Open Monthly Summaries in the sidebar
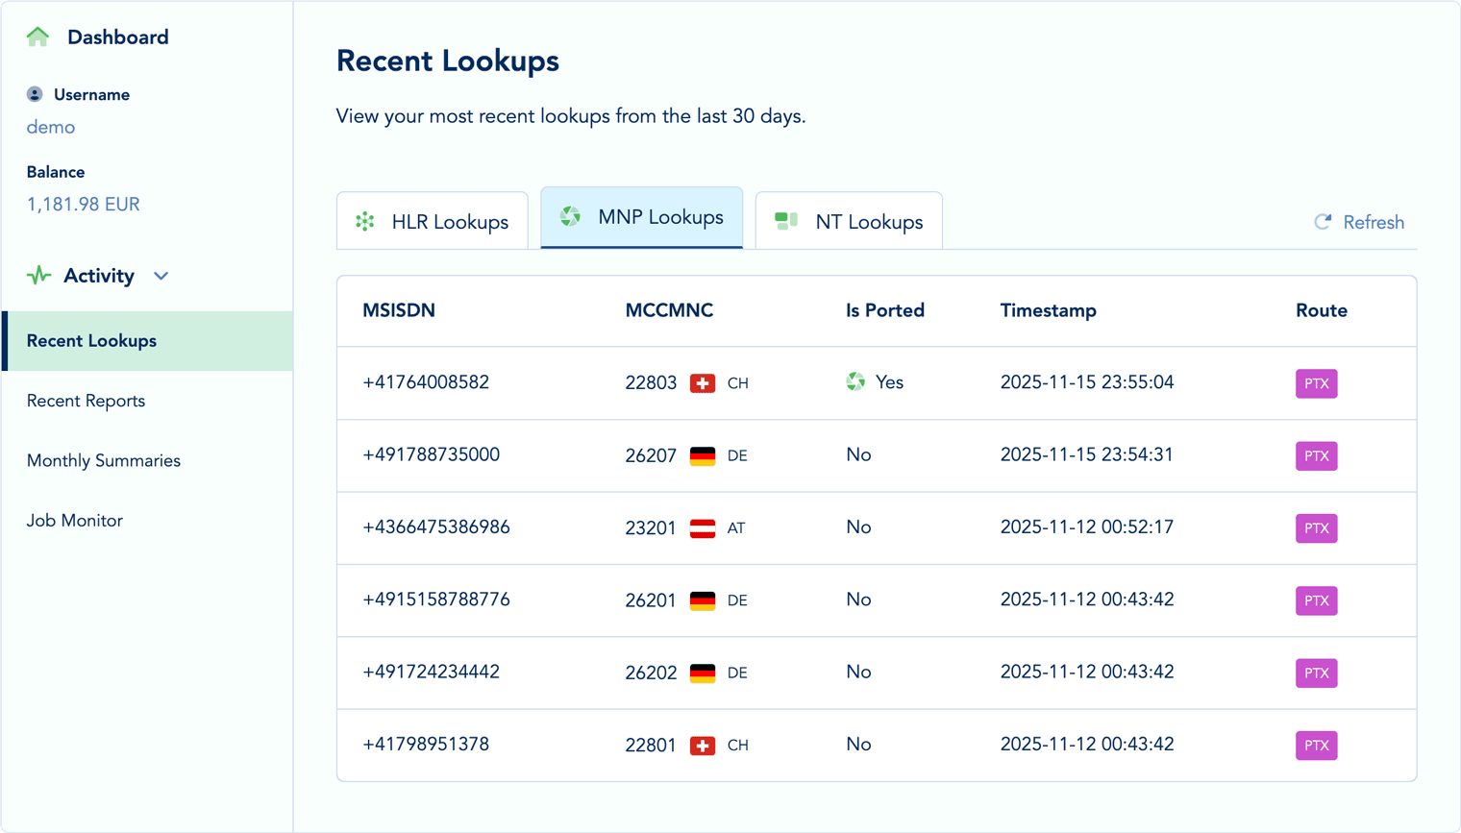Viewport: 1461px width, 833px height. point(102,460)
